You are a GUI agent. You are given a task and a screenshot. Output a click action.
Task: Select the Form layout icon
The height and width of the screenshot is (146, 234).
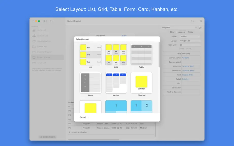[90, 83]
